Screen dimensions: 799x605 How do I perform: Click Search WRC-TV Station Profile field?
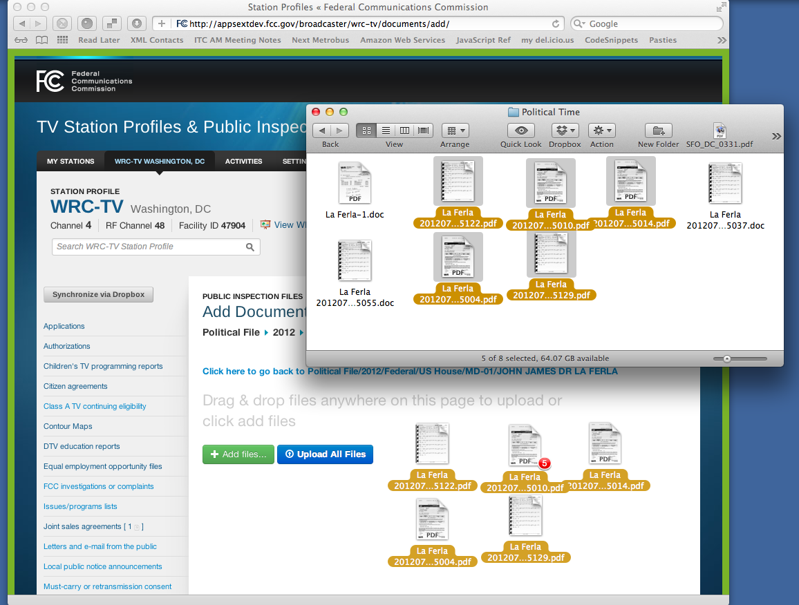pos(156,247)
